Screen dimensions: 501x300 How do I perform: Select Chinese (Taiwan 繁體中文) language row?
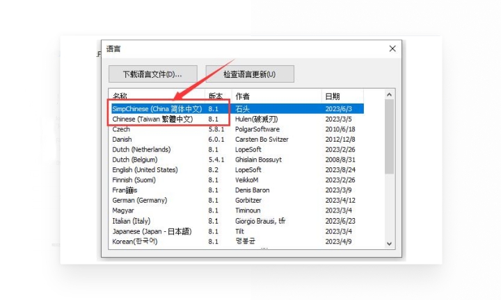coord(238,119)
